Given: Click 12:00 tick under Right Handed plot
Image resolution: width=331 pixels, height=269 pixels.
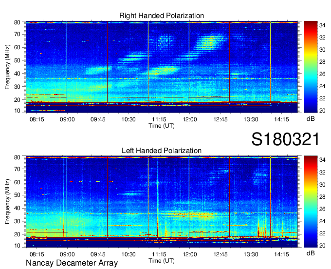Looking at the screenshot, I should click(x=189, y=119).
